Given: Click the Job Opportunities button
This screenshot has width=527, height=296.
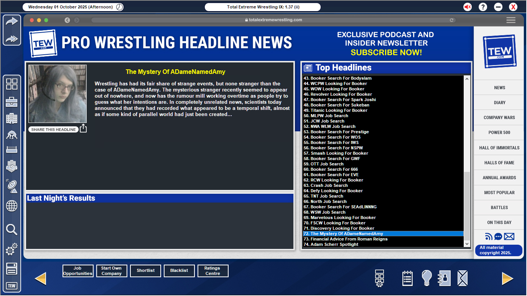Looking at the screenshot, I should pos(78,271).
